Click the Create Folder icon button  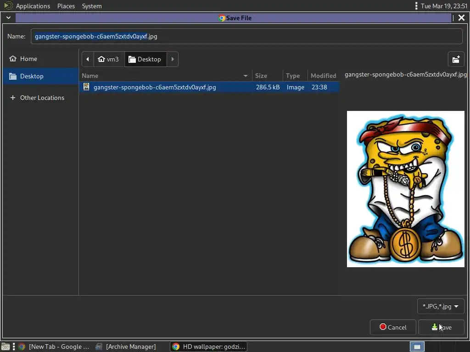coord(456,59)
